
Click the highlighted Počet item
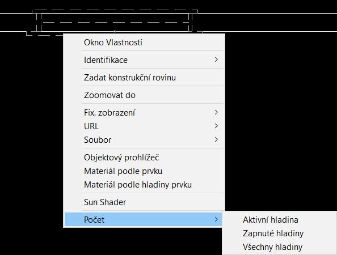point(143,220)
